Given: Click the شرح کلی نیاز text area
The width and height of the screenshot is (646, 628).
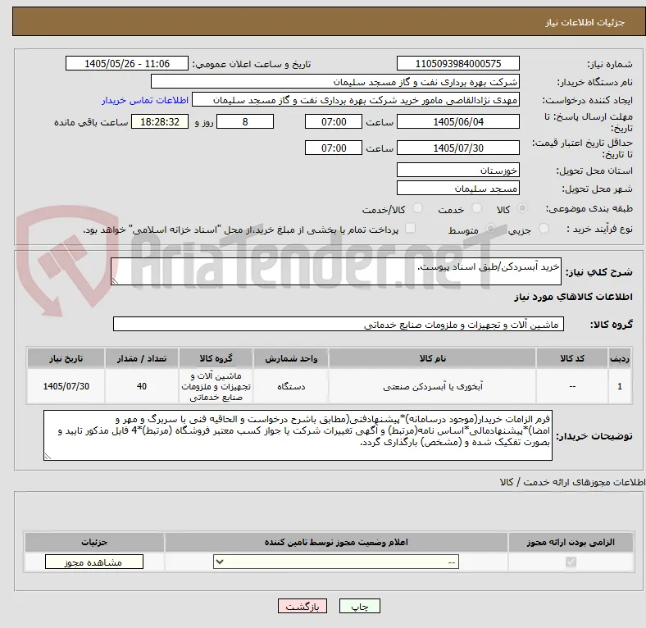Looking at the screenshot, I should pos(336,271).
